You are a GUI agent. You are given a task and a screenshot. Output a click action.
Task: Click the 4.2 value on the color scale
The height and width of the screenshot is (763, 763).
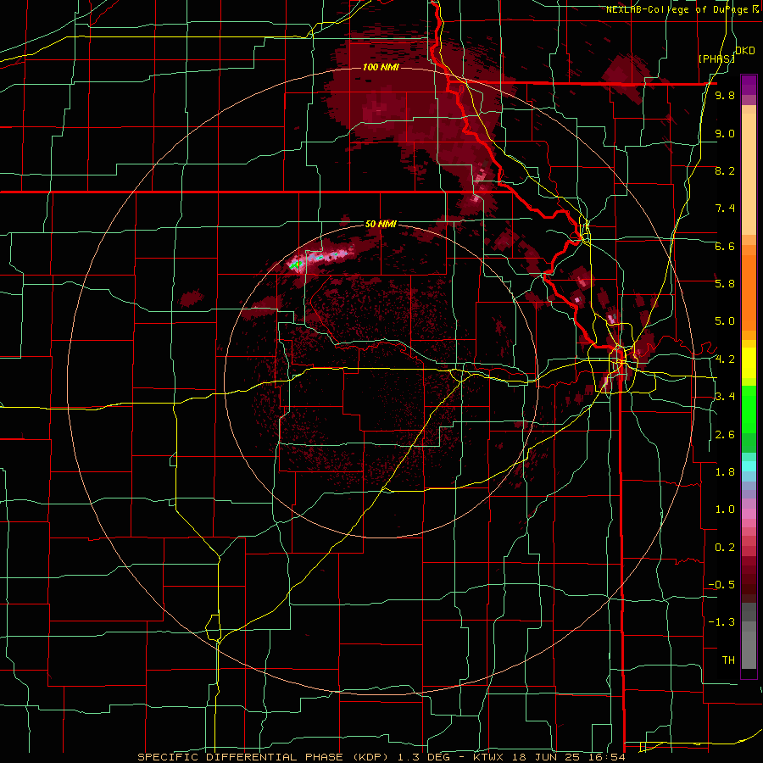pos(725,359)
